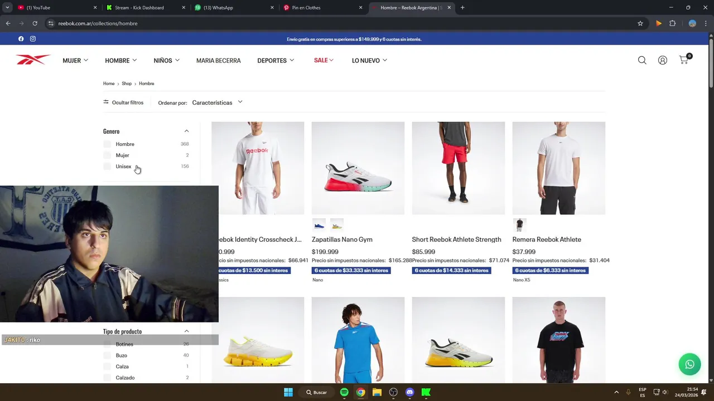Open the red shorts product image

point(459,168)
